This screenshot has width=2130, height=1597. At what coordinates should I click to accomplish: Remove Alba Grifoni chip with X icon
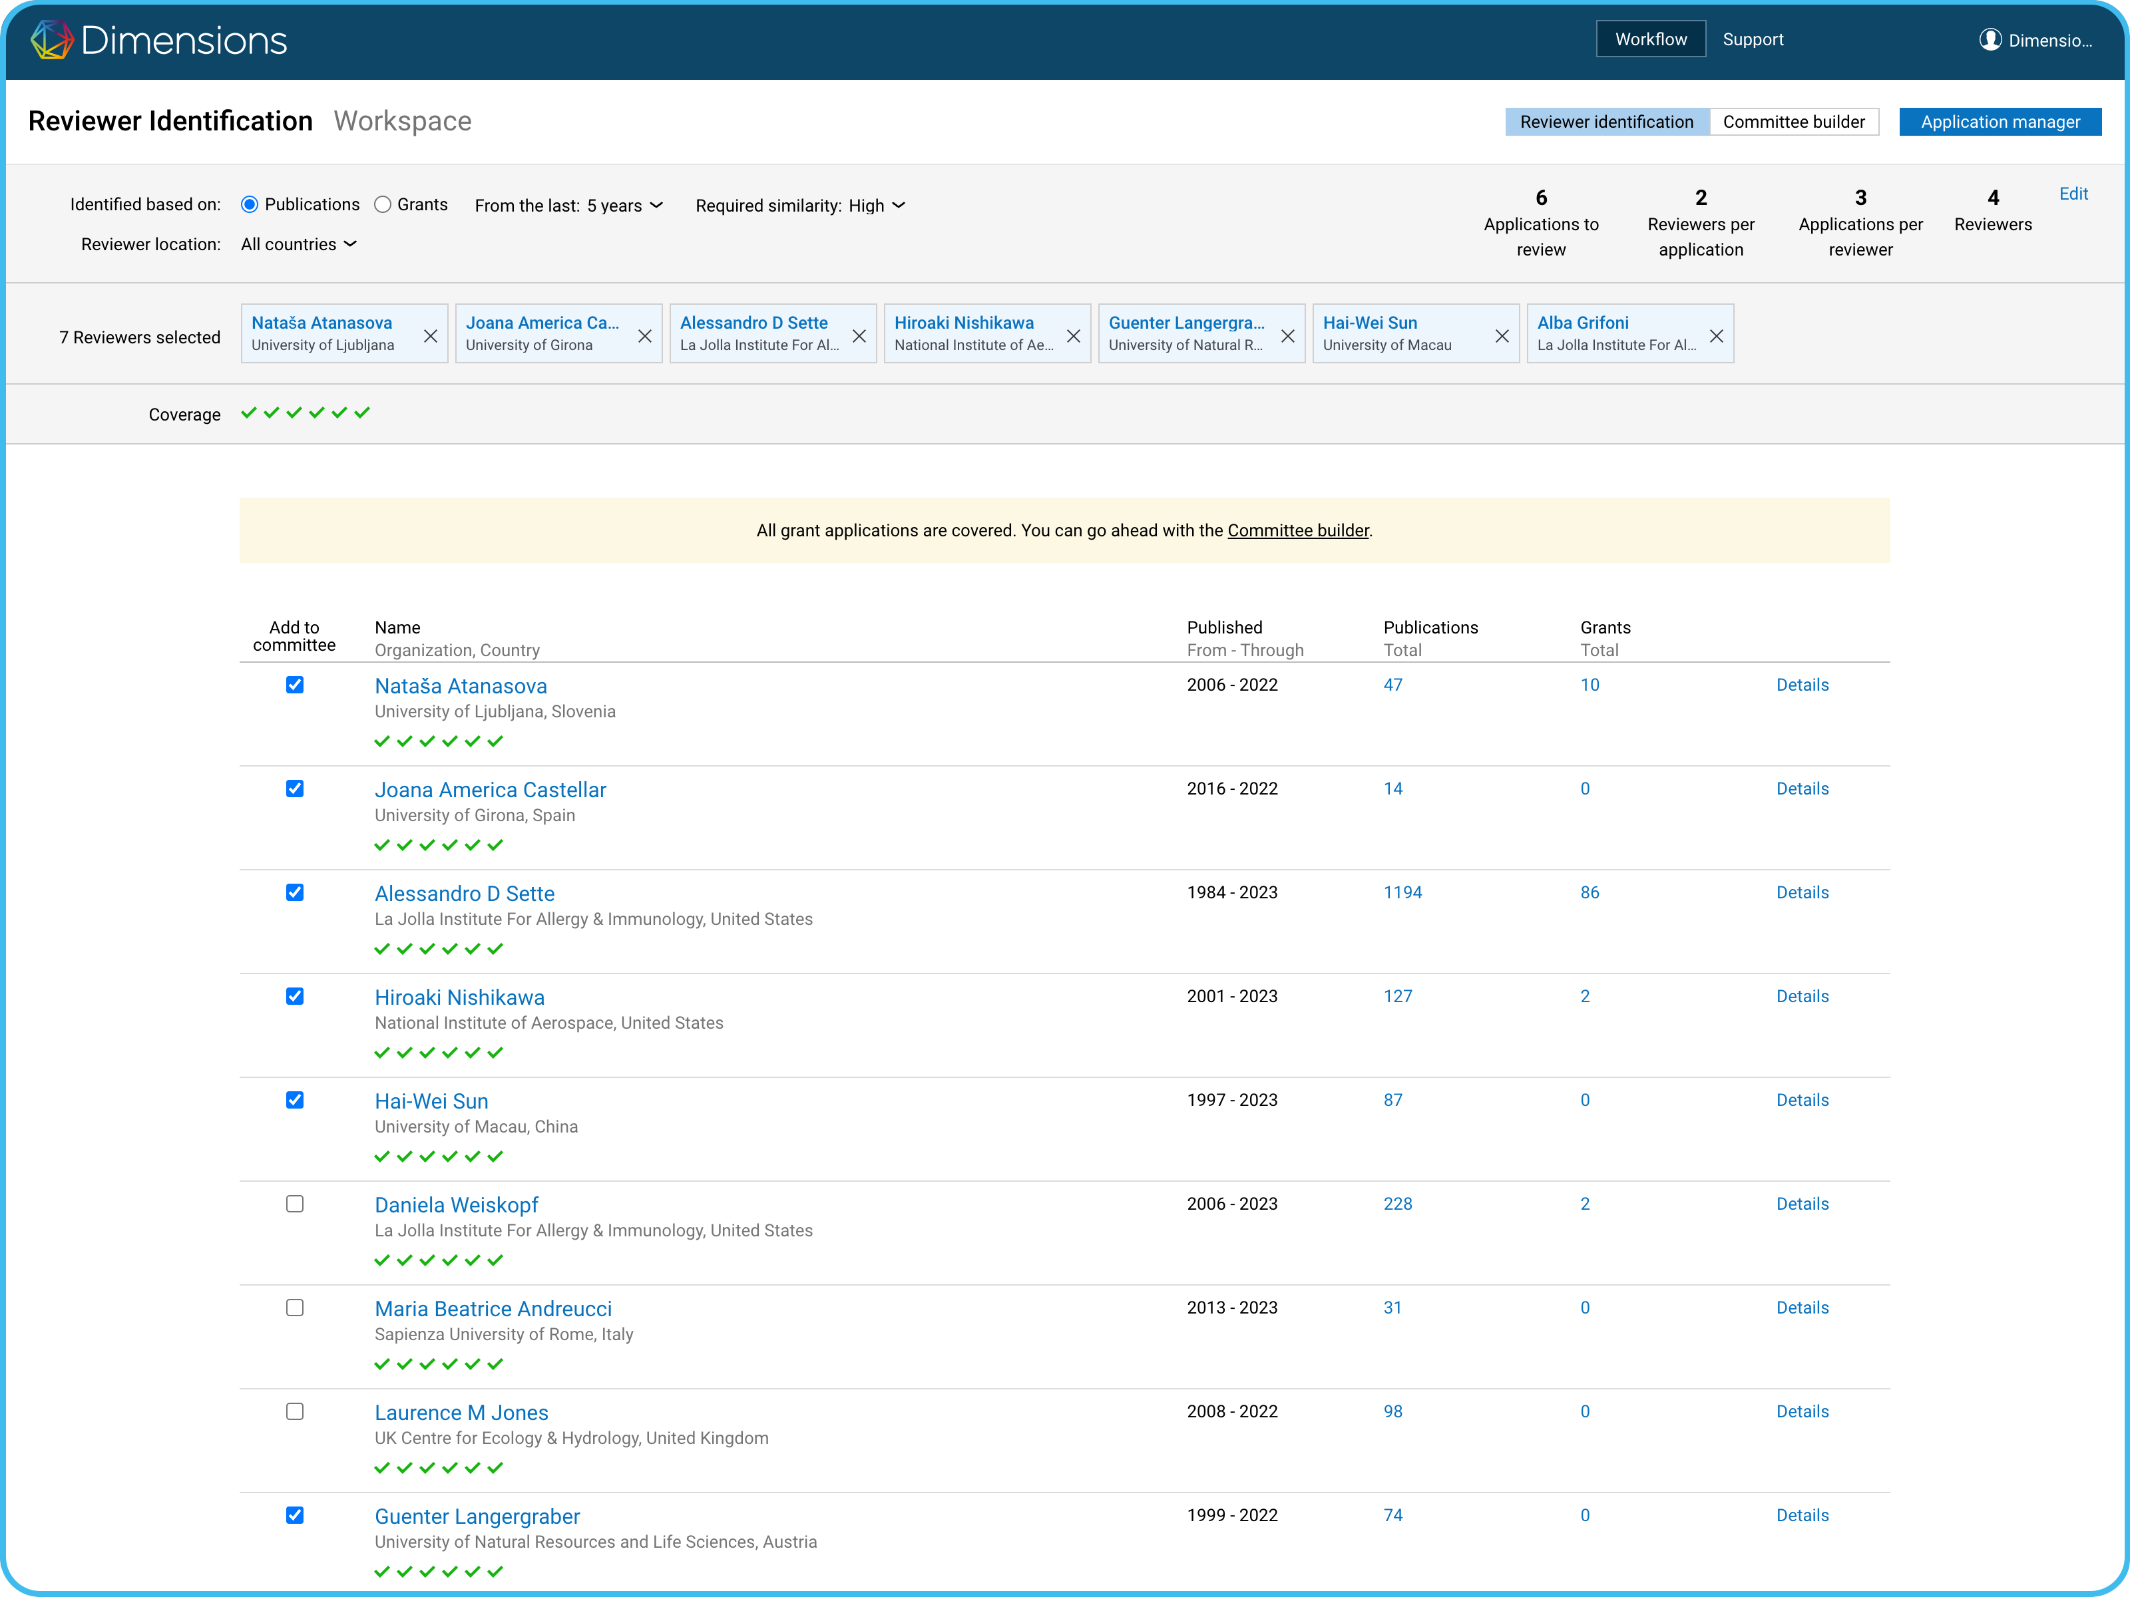(x=1716, y=336)
